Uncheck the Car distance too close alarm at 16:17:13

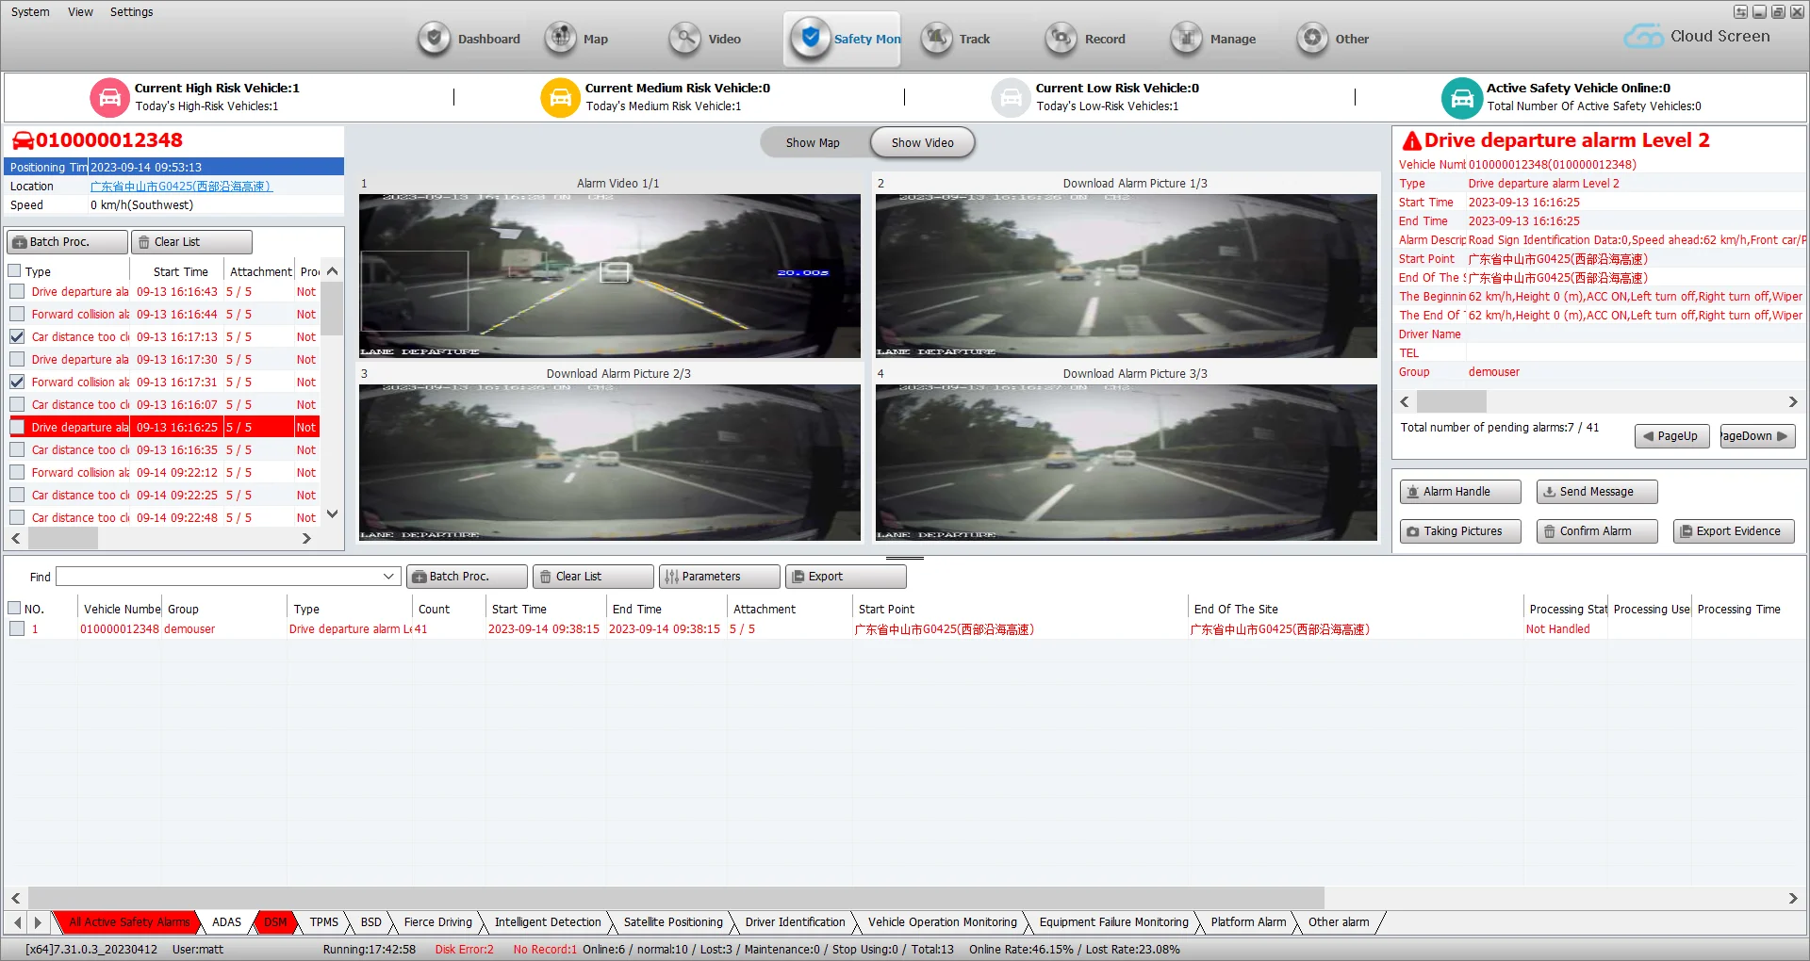click(x=17, y=336)
